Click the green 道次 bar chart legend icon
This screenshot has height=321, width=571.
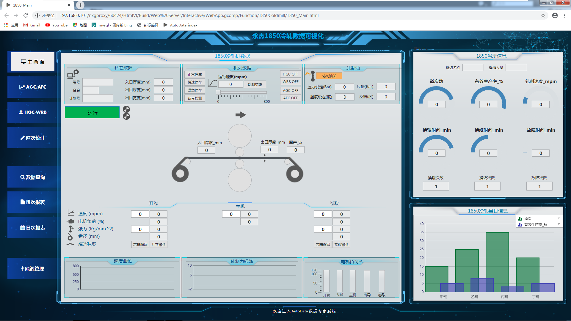[520, 218]
